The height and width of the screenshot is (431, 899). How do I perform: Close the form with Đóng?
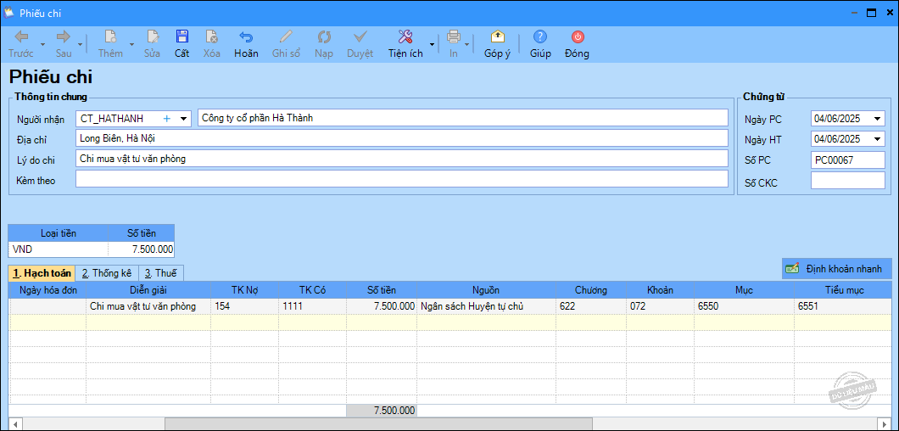point(577,44)
